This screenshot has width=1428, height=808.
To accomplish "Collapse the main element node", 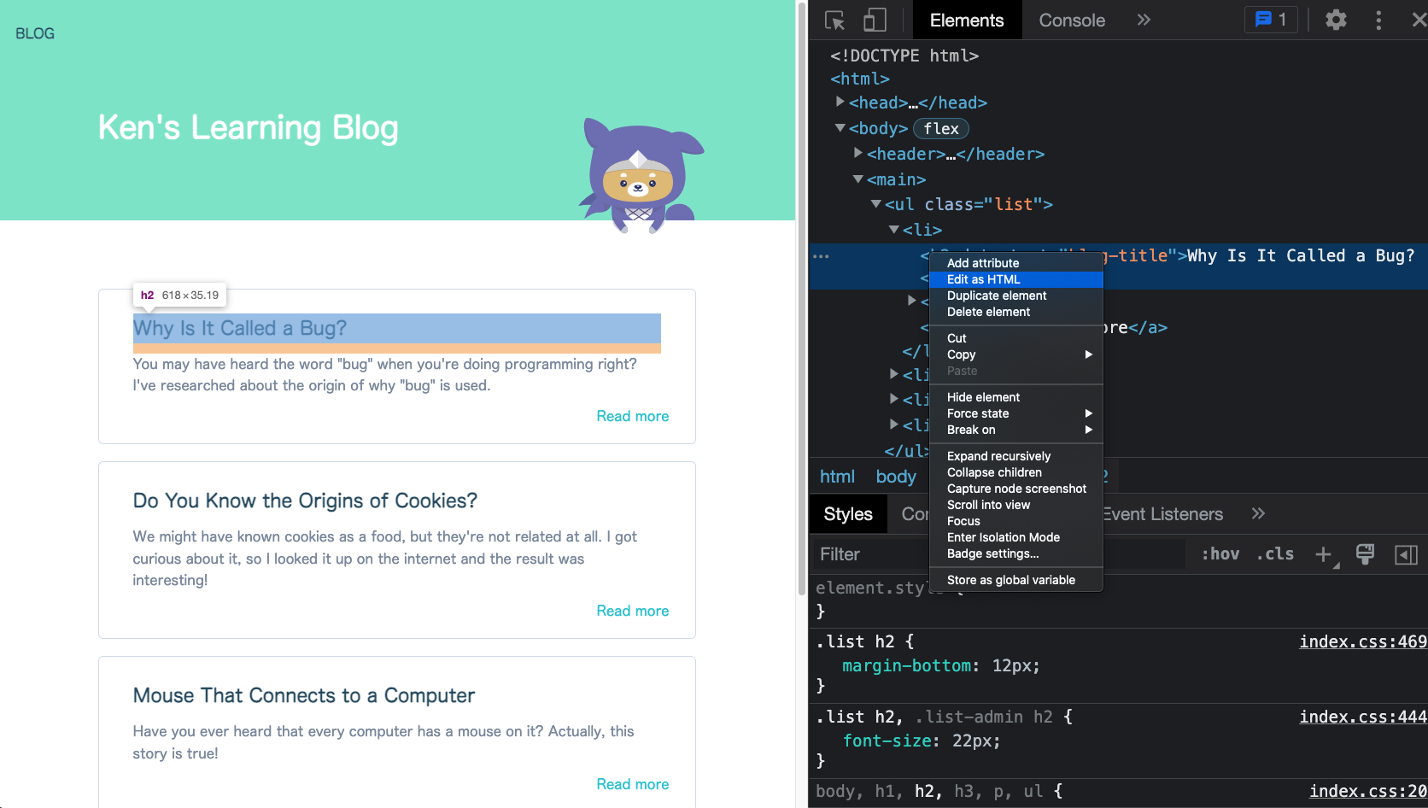I will point(858,179).
